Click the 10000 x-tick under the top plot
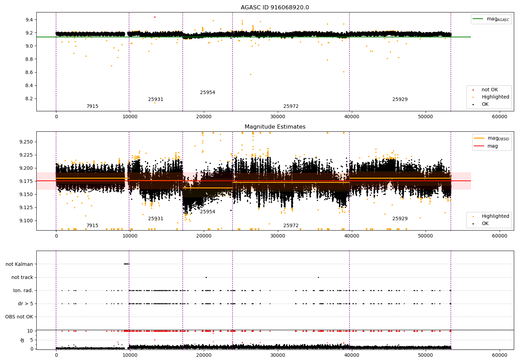 130,117
